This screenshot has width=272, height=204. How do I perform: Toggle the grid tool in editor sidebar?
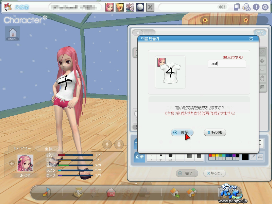(x=262, y=87)
